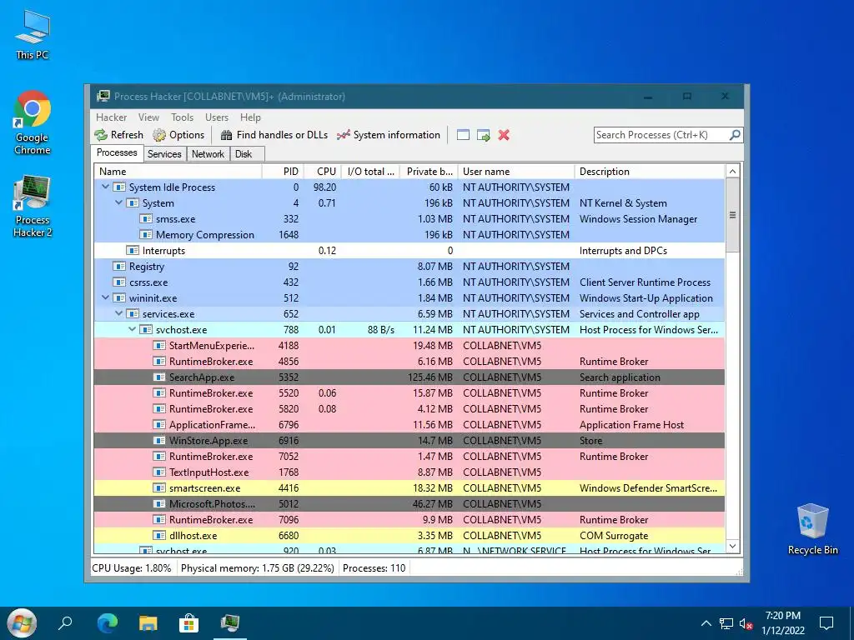854x640 pixels.
Task: Click the search magnifier icon in search box
Action: tap(735, 134)
